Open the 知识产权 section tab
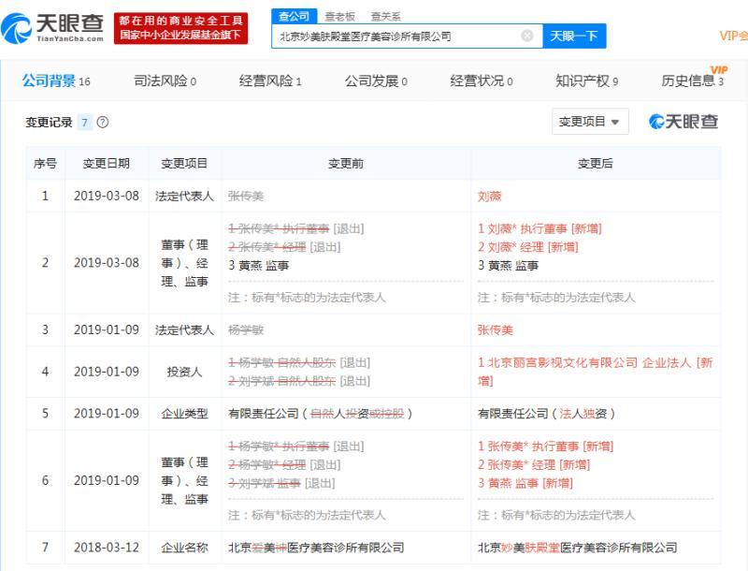 coord(587,81)
